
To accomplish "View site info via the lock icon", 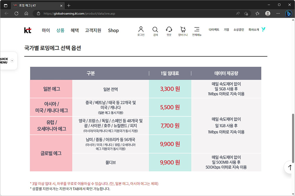I will (x=38, y=14).
